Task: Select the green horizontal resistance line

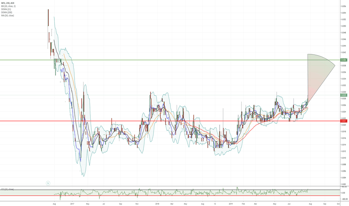Action: click(170, 60)
